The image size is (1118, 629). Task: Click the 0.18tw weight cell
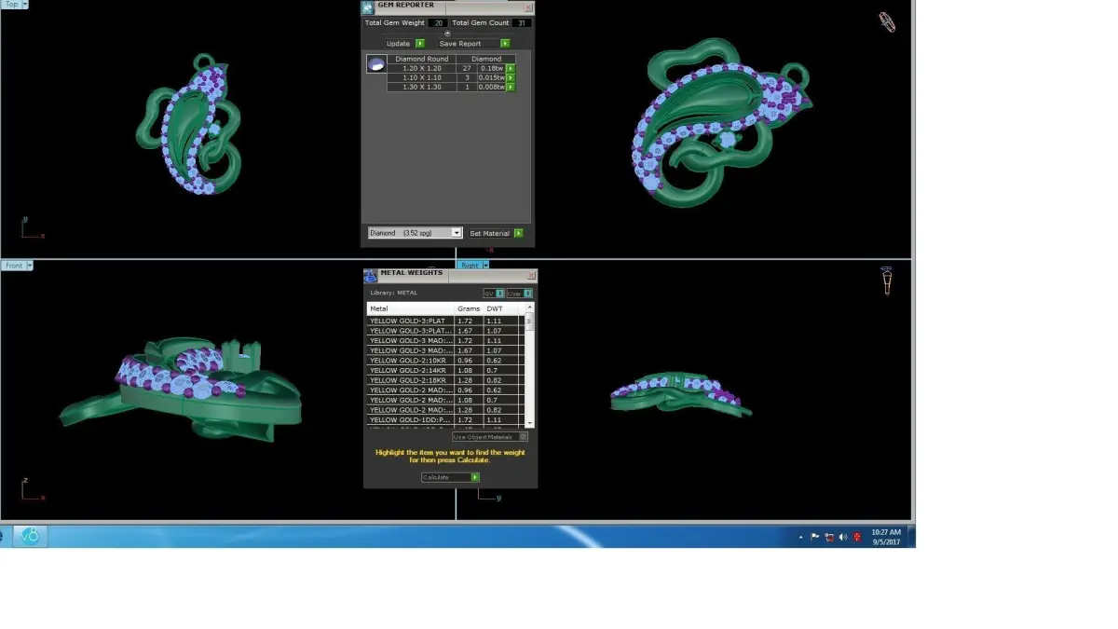(x=491, y=68)
